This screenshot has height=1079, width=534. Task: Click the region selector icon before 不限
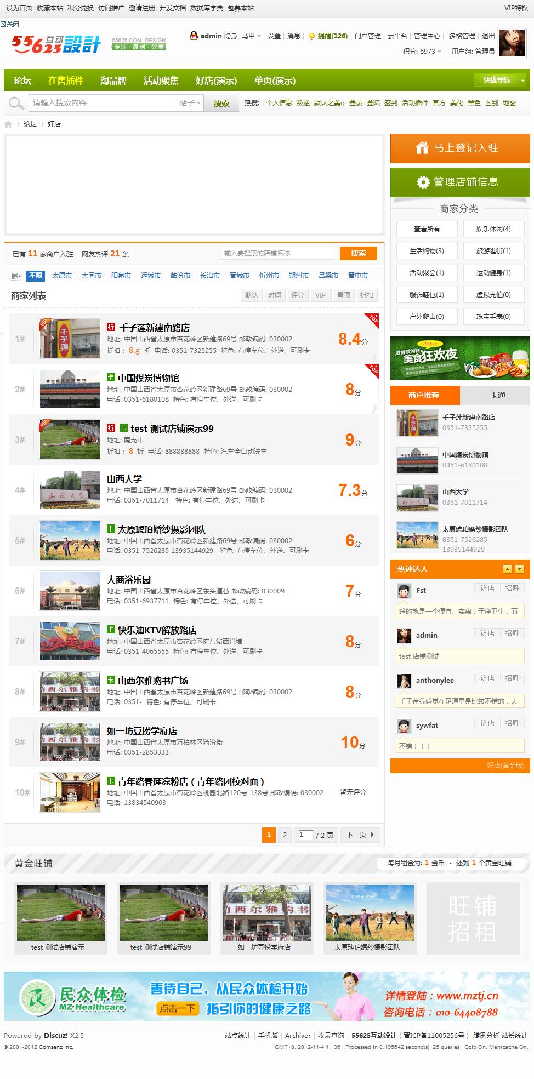coord(15,276)
